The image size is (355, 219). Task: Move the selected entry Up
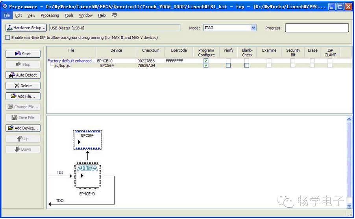click(x=23, y=139)
